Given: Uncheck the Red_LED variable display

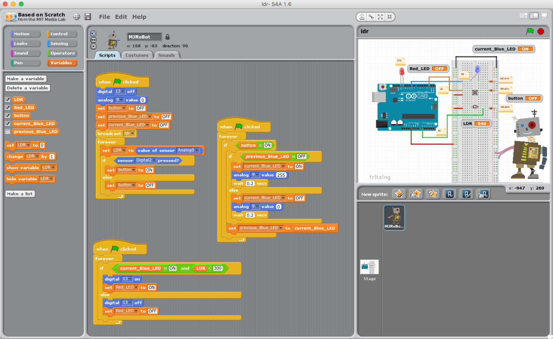Looking at the screenshot, I should tap(8, 107).
